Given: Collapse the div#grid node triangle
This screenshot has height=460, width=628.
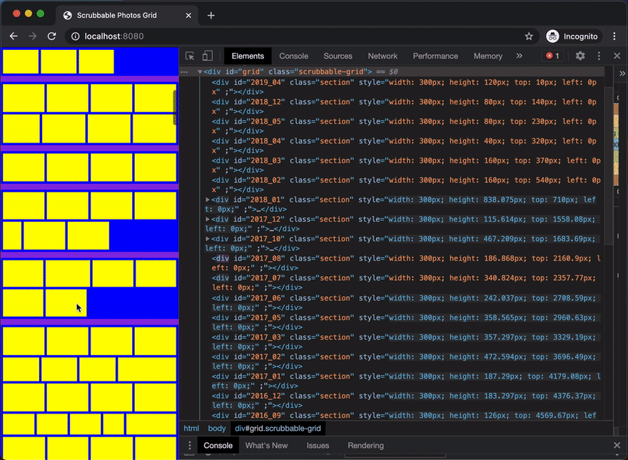Looking at the screenshot, I should 199,71.
